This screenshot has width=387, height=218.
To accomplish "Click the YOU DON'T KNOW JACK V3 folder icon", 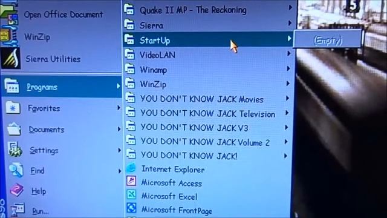I will point(131,127).
